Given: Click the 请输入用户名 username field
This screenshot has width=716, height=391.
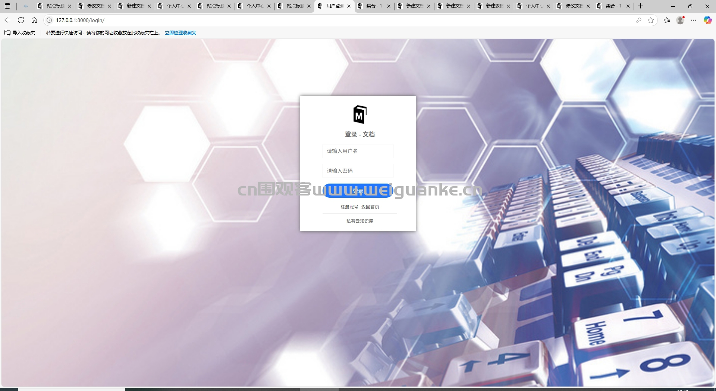Looking at the screenshot, I should 358,151.
